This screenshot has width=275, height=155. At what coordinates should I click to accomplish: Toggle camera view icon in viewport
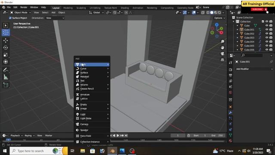tap(223, 54)
